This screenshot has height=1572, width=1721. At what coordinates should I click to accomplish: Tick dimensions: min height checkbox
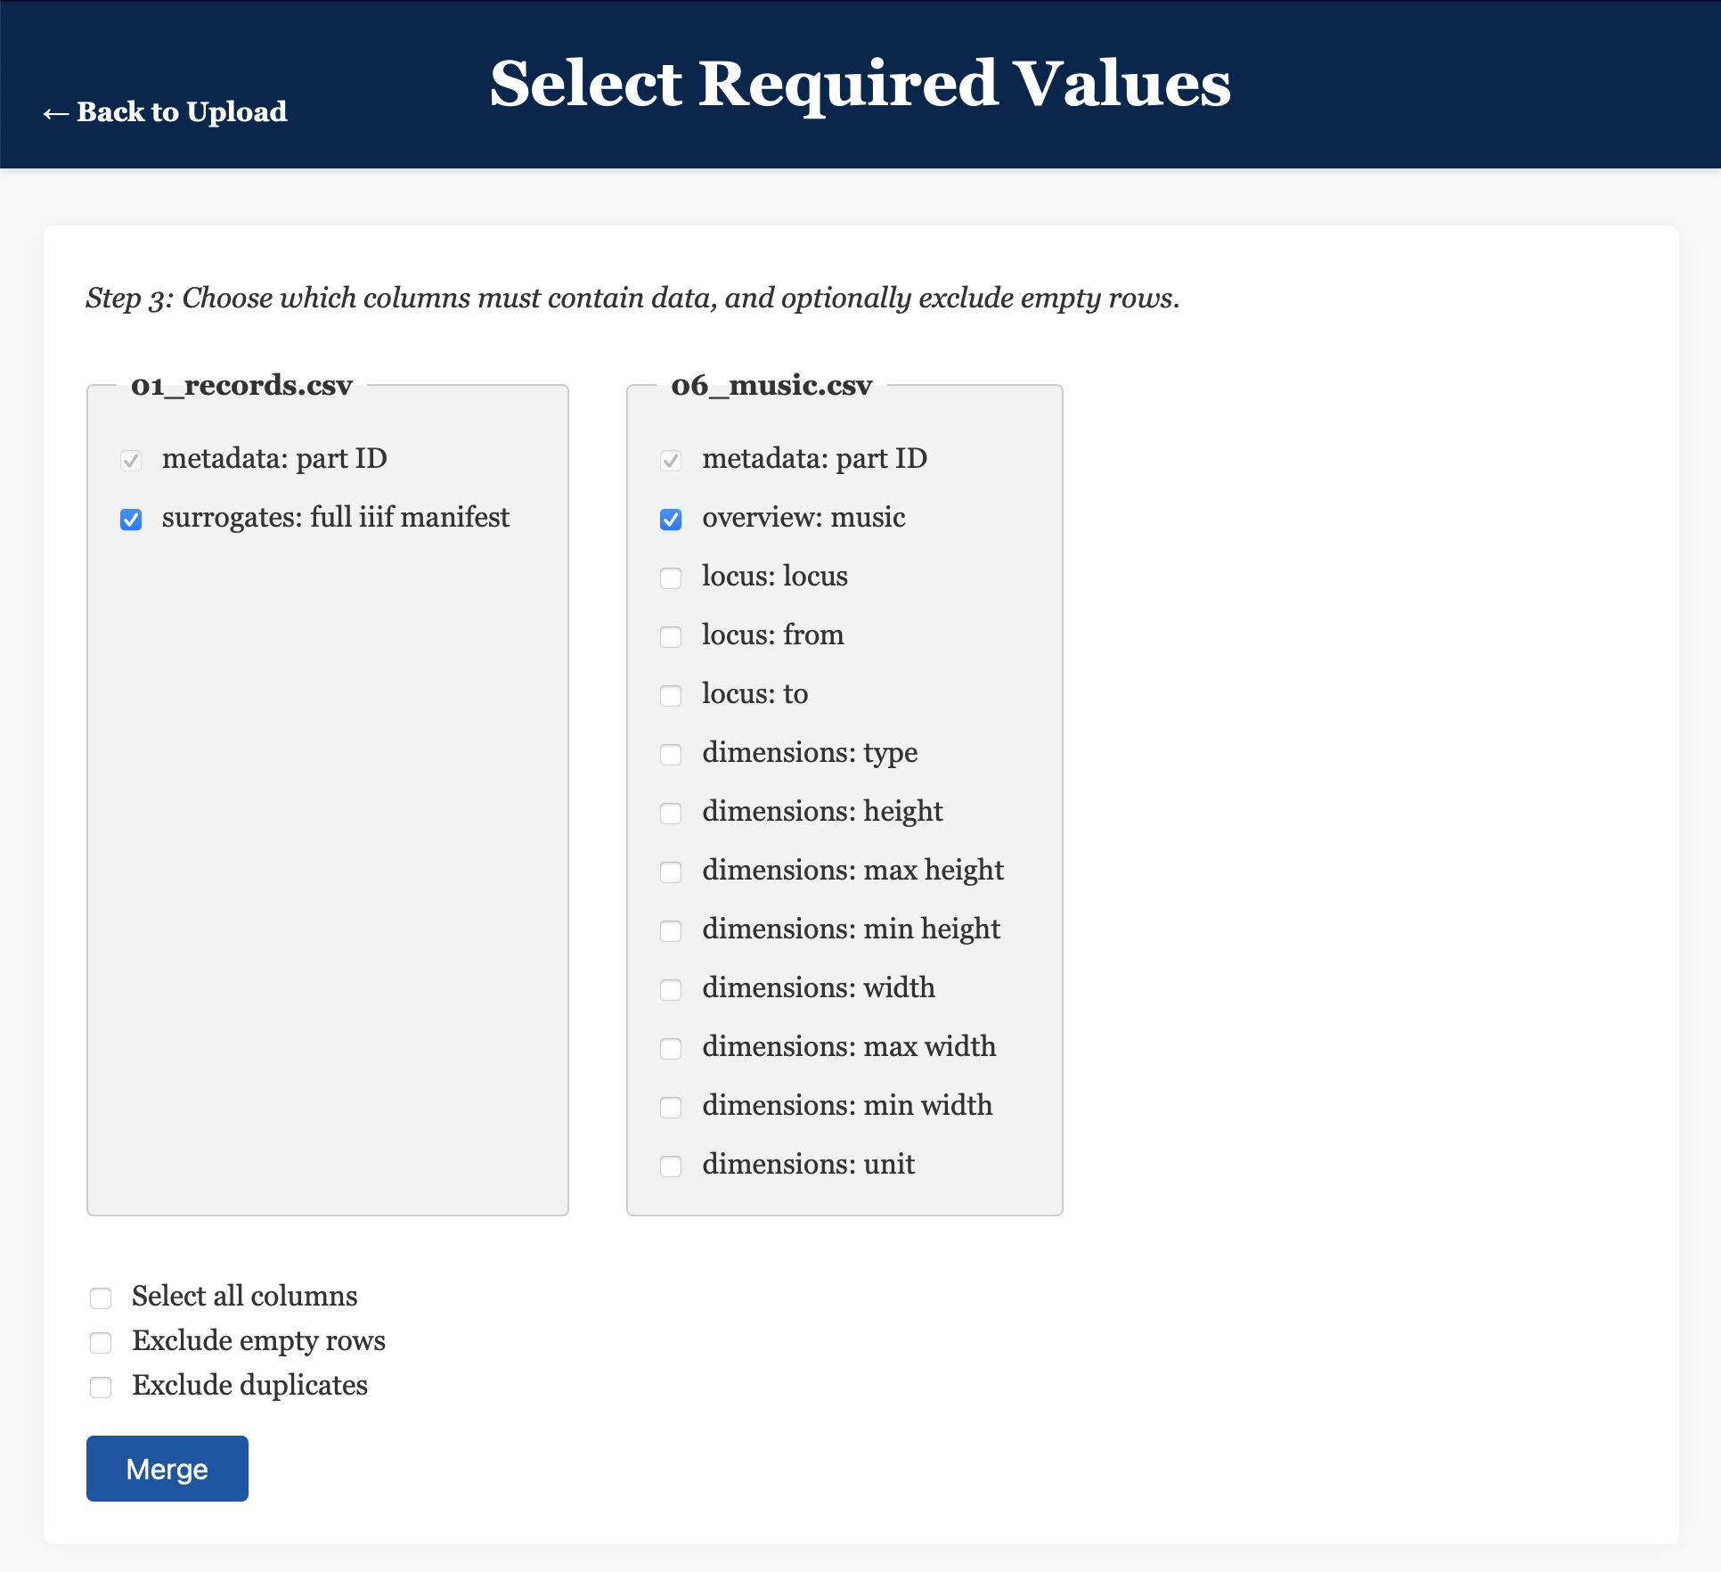click(x=671, y=931)
